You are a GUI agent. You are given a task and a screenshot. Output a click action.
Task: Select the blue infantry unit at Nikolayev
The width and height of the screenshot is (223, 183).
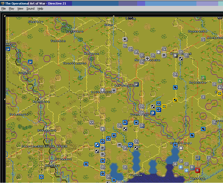click(x=175, y=145)
